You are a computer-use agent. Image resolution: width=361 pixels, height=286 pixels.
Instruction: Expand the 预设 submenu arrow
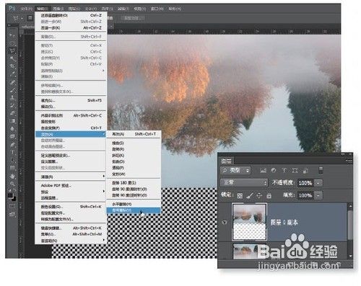(104, 192)
